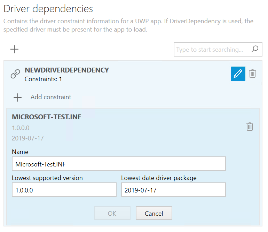Cancel the constraint editing
This screenshot has width=268, height=232.
[x=154, y=213]
